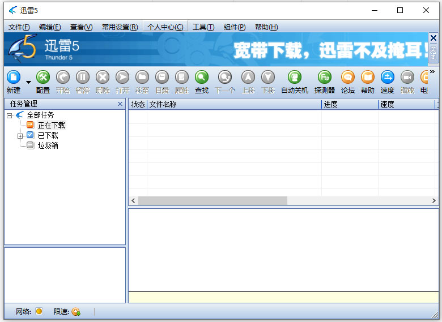This screenshot has height=322, width=442.
Task: Click the task list horizontal scrollbar thumb
Action: [213, 201]
